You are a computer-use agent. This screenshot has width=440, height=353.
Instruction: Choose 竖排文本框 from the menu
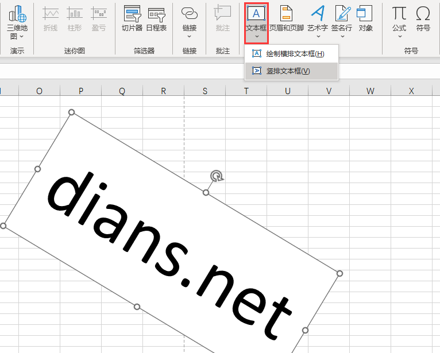click(288, 71)
